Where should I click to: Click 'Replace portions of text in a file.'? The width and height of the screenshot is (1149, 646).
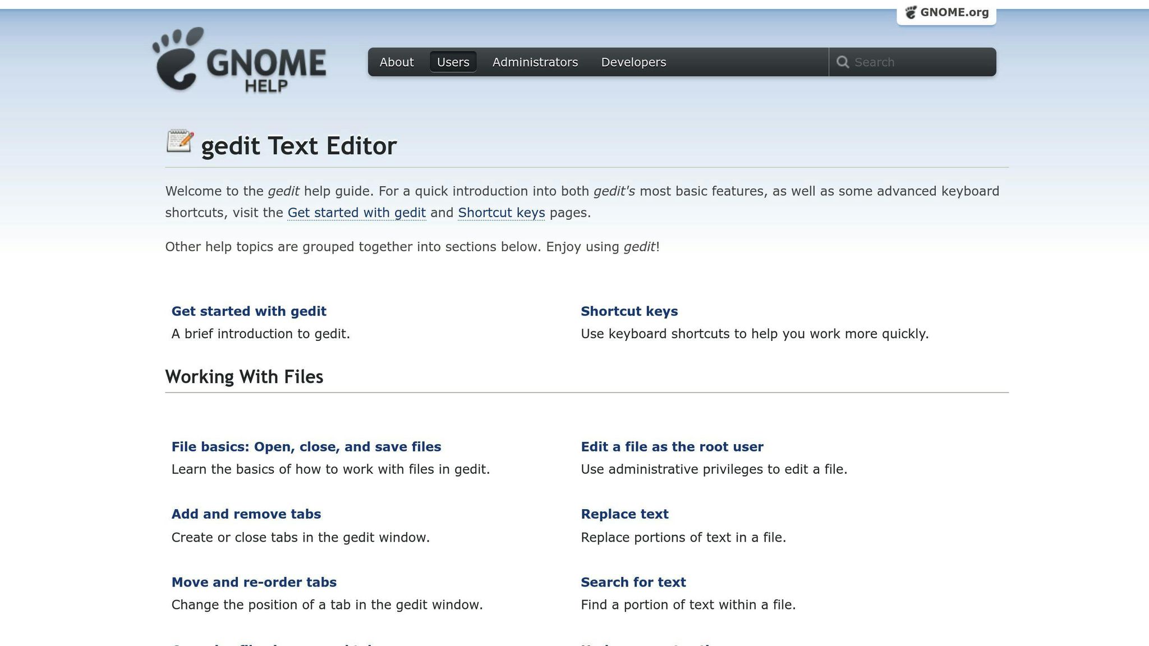684,538
